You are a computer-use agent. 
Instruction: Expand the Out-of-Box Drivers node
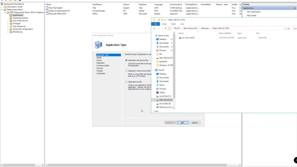[8, 20]
